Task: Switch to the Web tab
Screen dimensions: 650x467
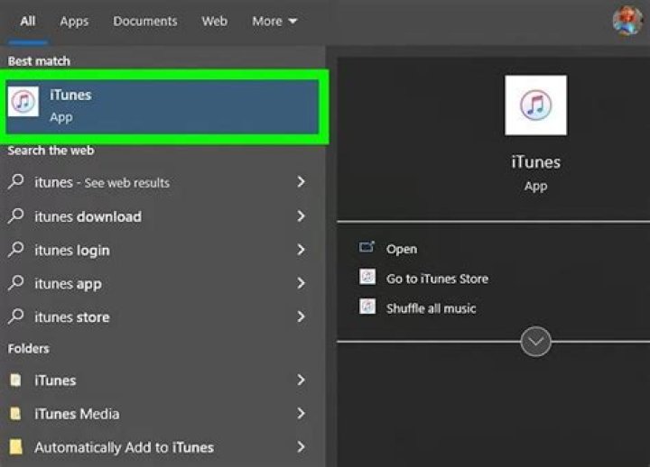Action: coord(215,21)
